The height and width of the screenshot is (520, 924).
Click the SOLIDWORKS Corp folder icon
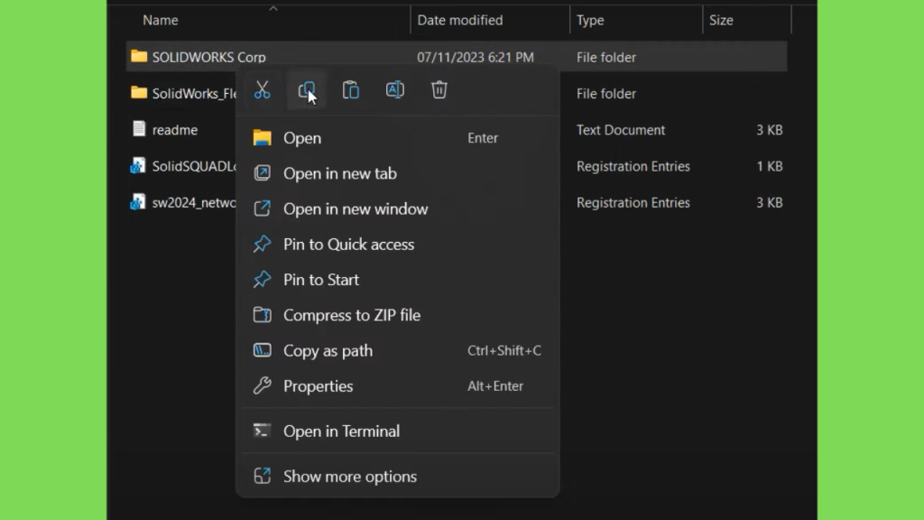(139, 56)
